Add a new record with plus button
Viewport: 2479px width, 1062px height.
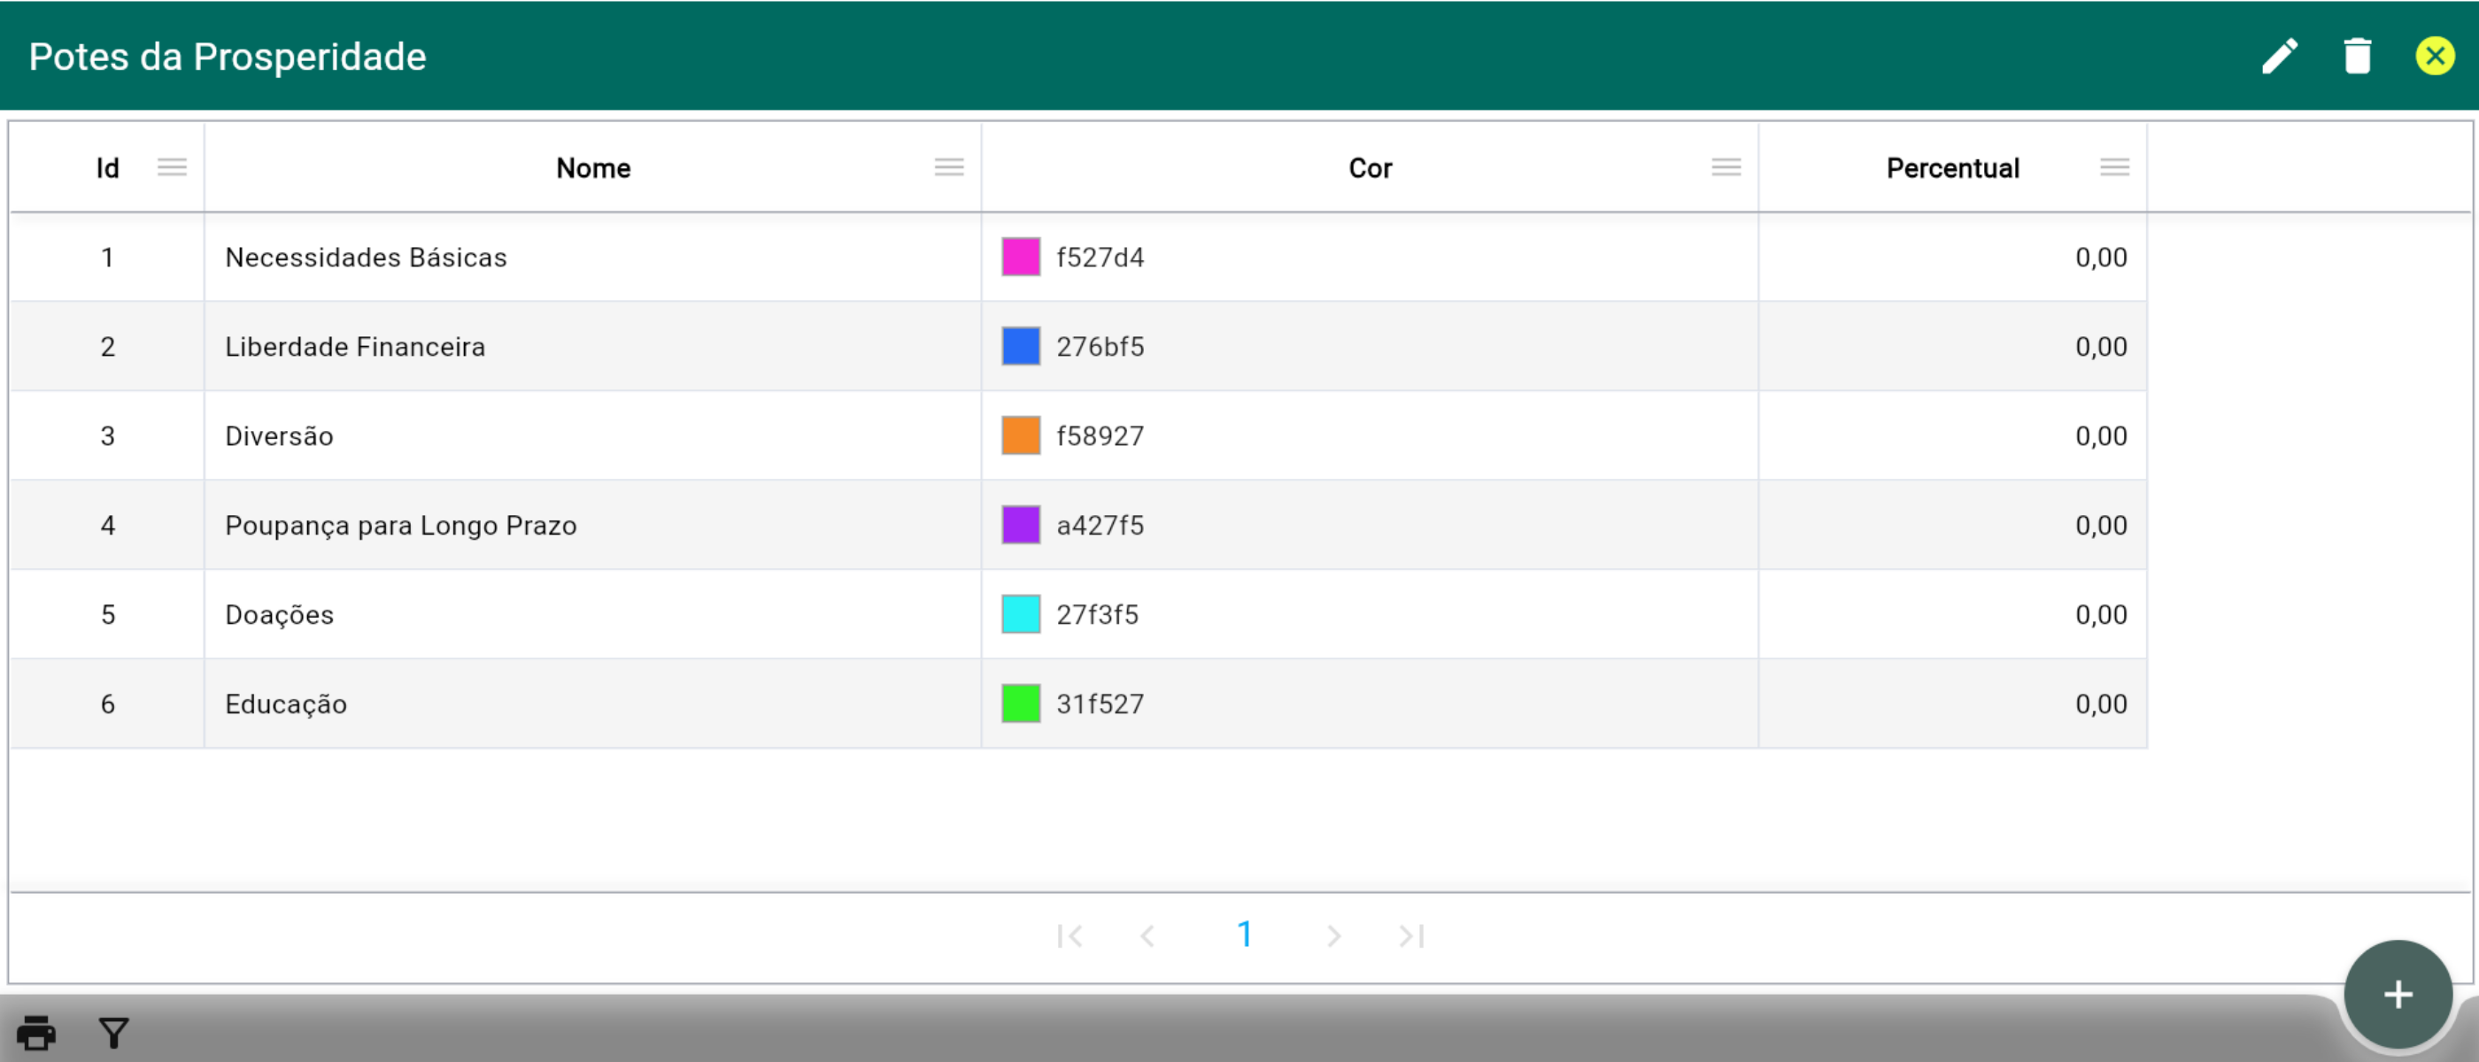[2398, 995]
